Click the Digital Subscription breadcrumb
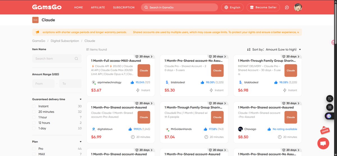Image resolution: width=337 pixels, height=156 pixels. (65, 41)
